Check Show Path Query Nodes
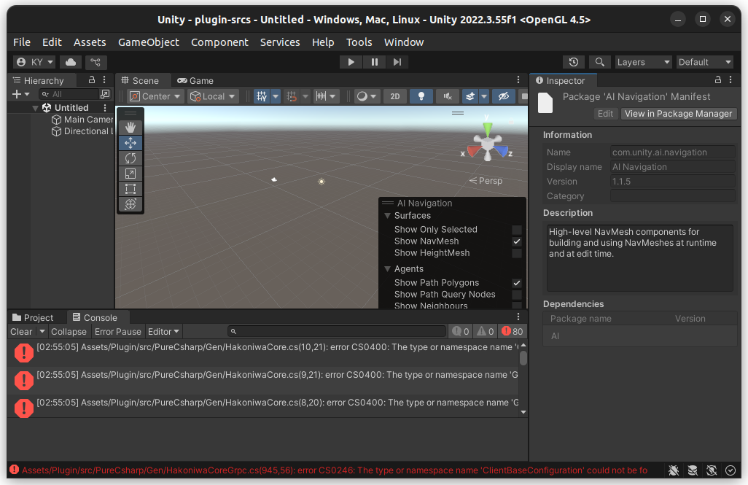The height and width of the screenshot is (485, 748). point(517,295)
